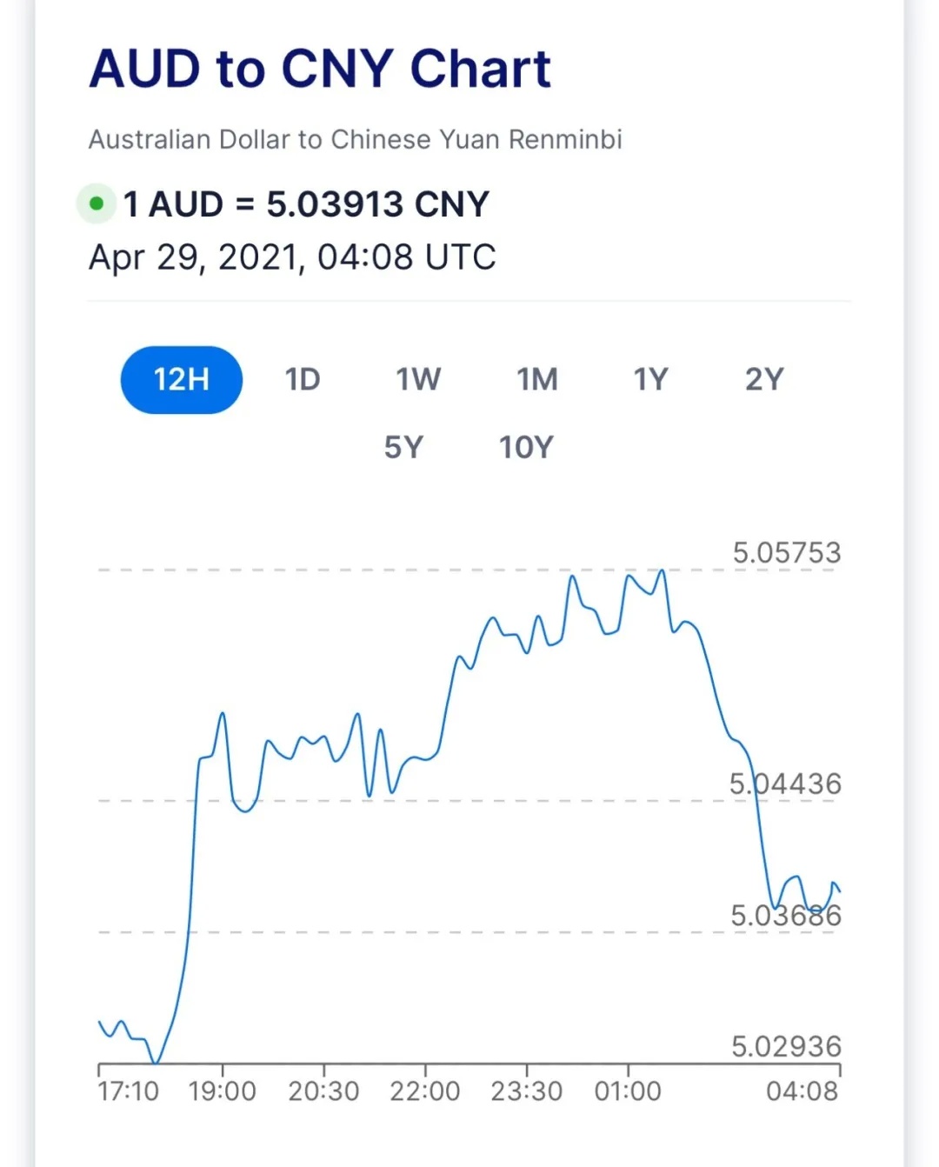Open the 5Y time range
This screenshot has width=939, height=1167.
tap(403, 447)
